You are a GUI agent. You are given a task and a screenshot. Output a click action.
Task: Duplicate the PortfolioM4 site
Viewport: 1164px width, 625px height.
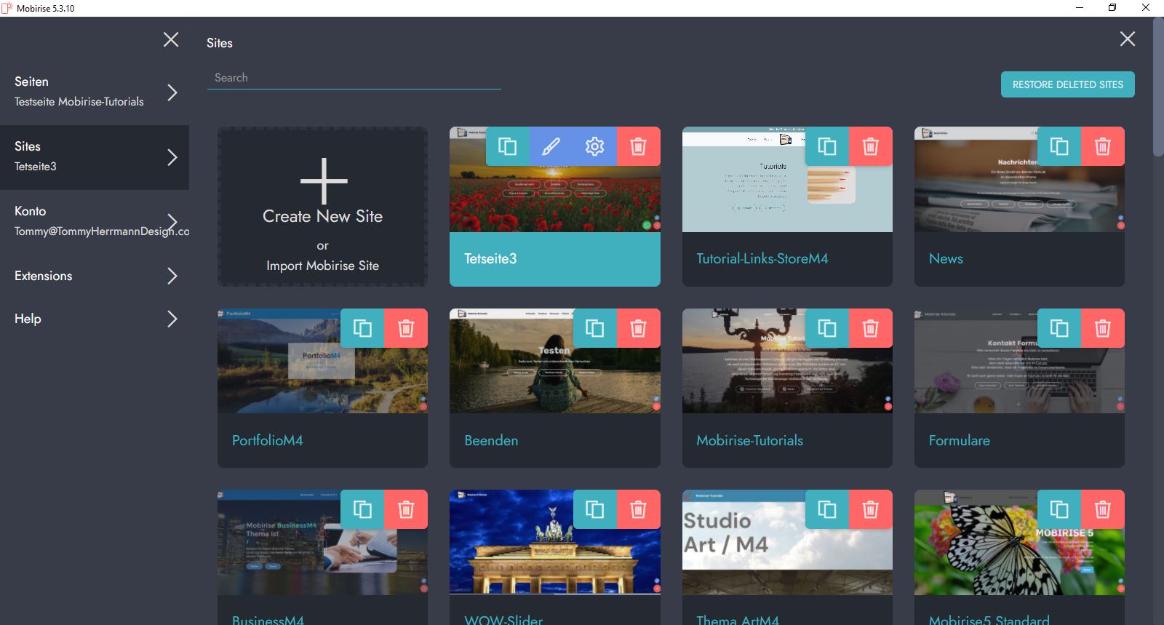click(x=362, y=328)
